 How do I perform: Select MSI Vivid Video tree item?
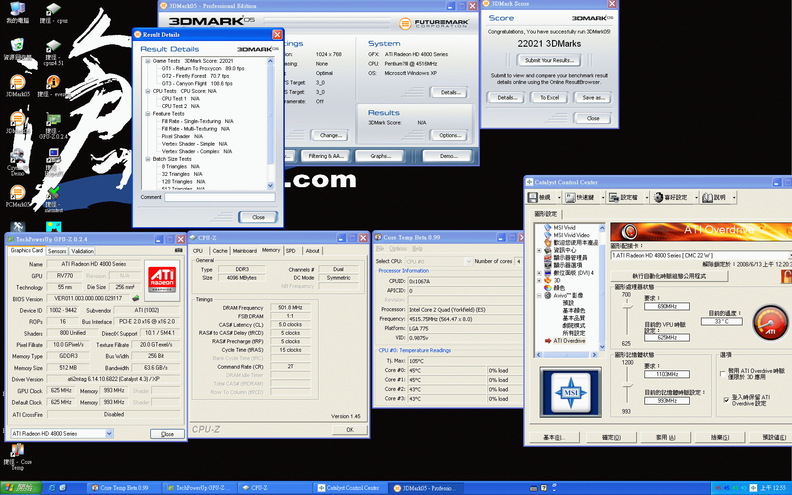571,235
